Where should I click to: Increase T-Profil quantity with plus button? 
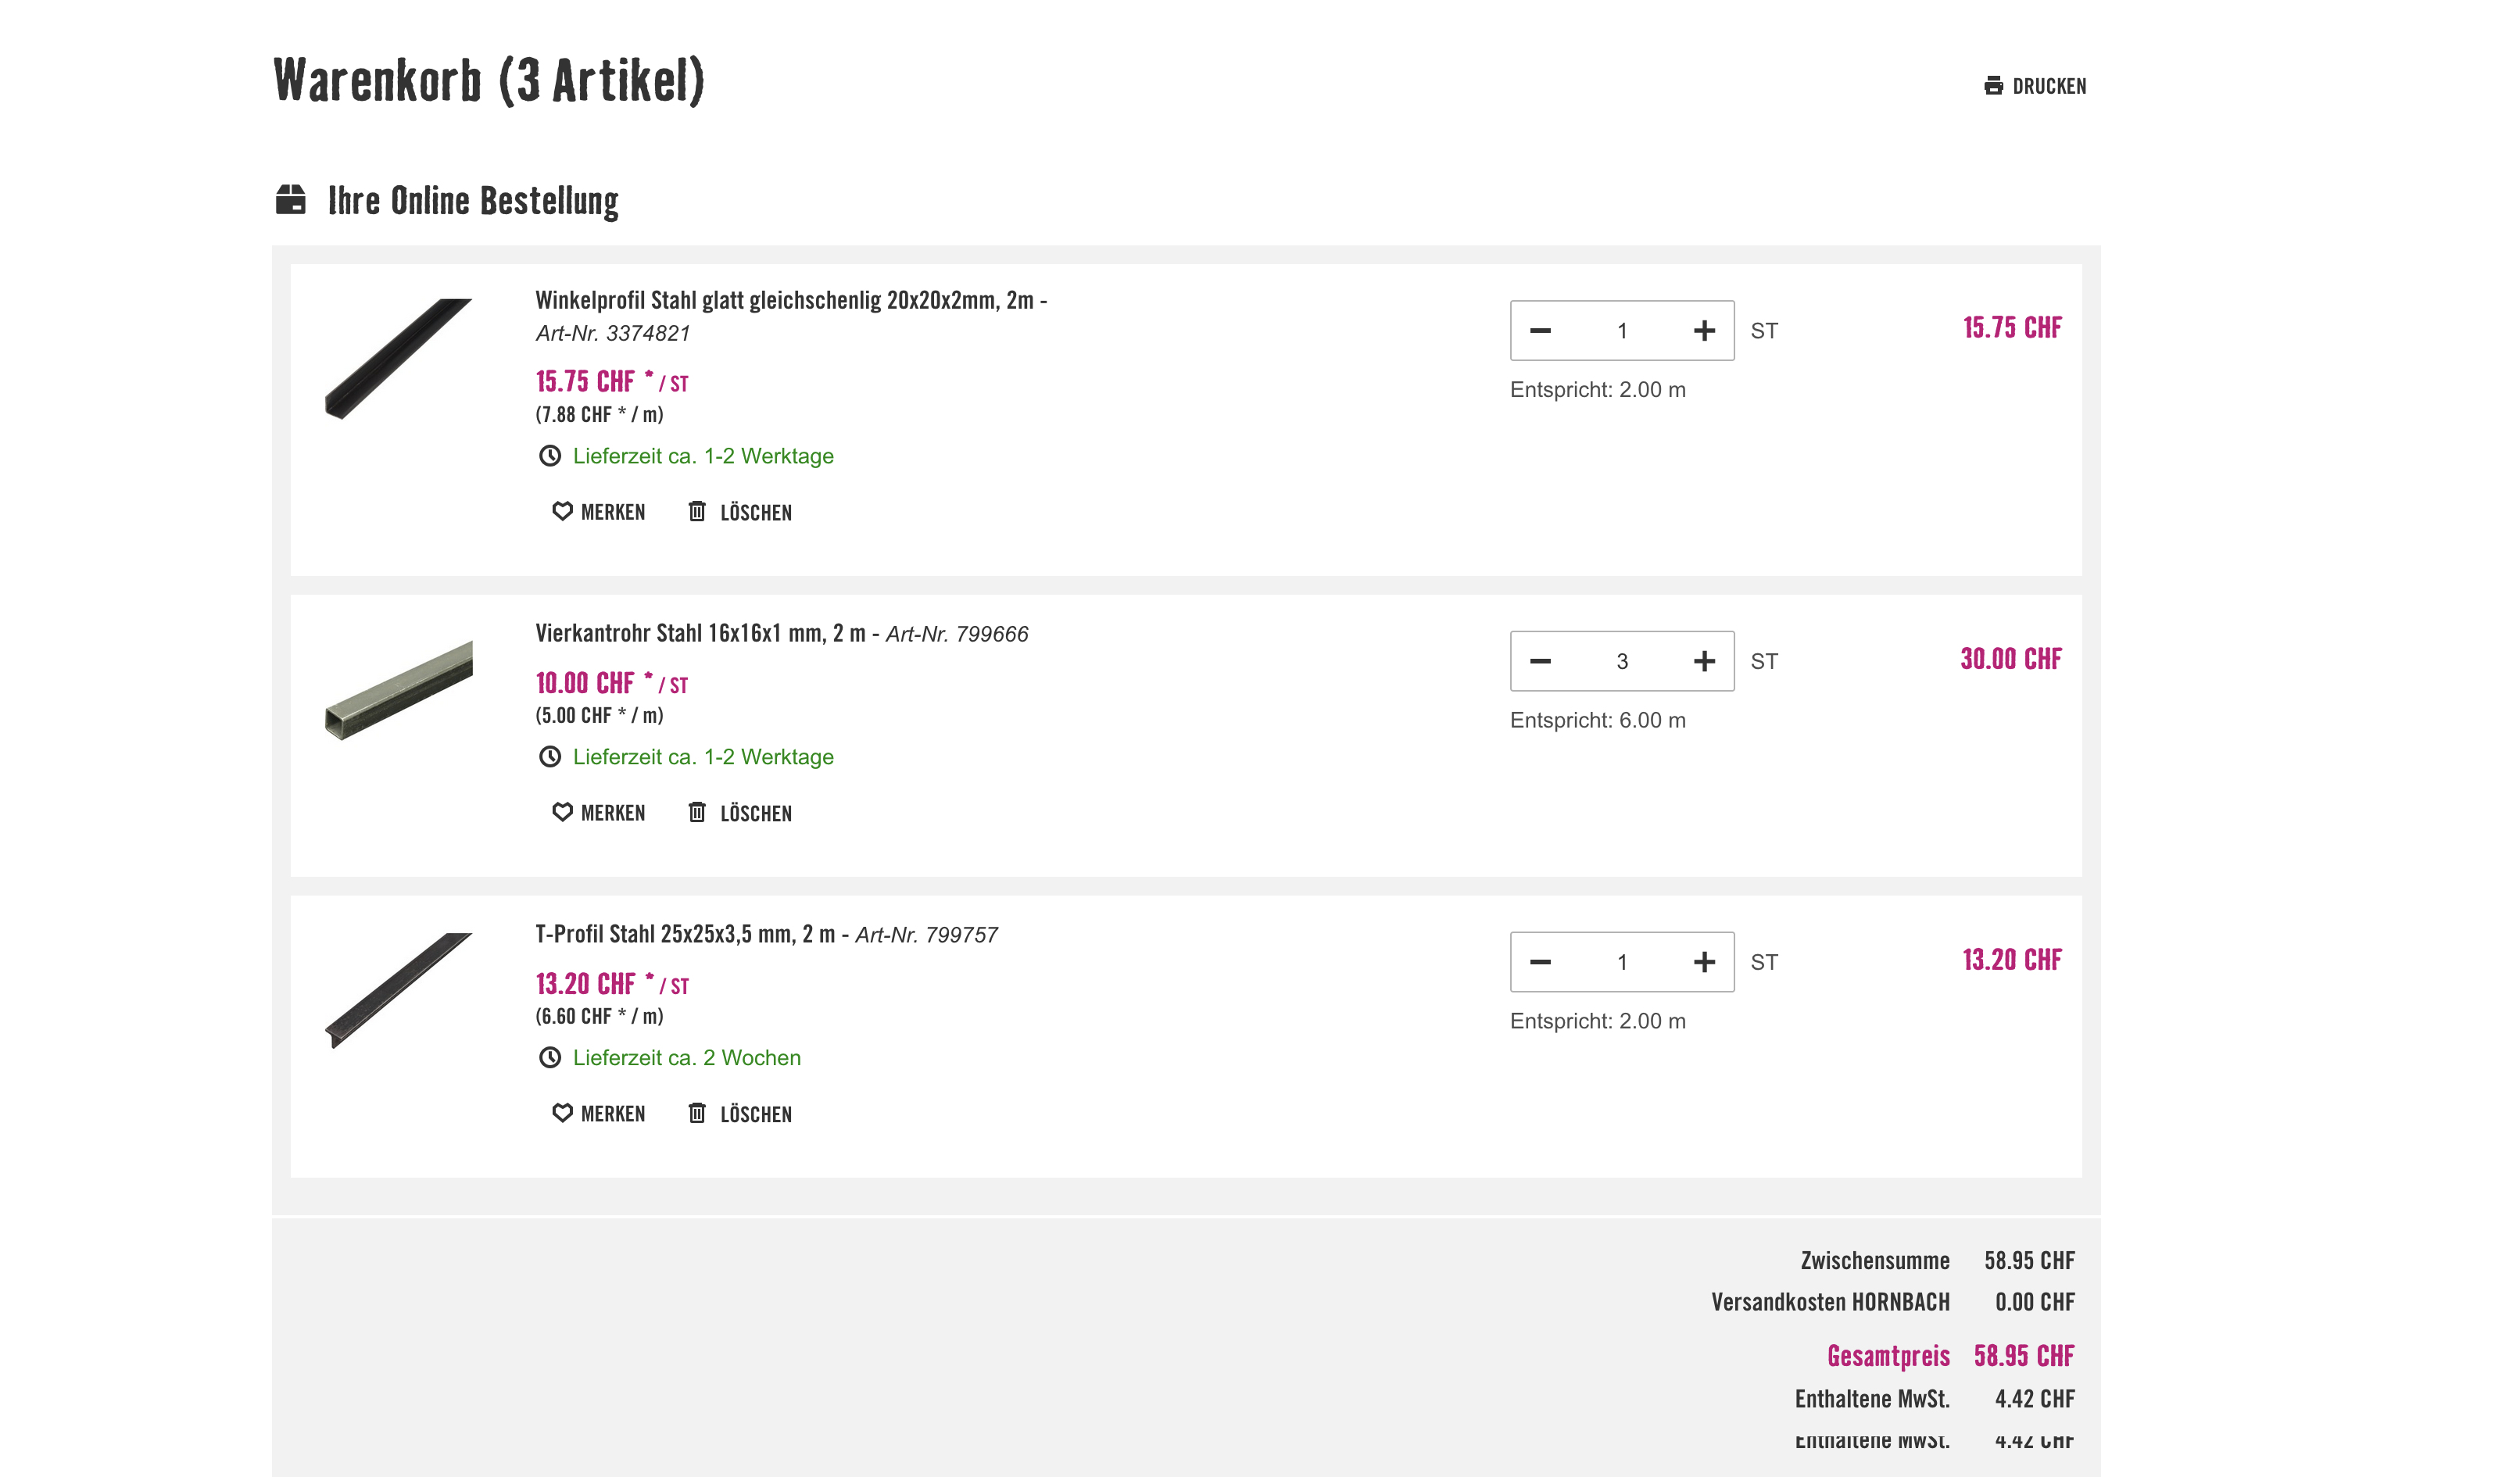click(1704, 962)
